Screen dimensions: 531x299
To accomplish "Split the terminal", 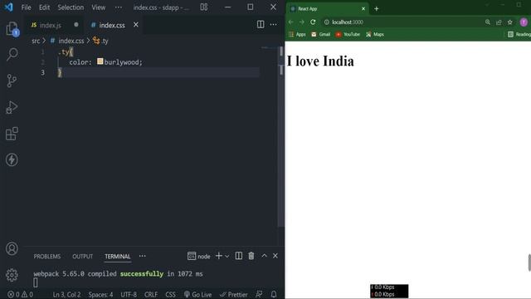I will [239, 256].
